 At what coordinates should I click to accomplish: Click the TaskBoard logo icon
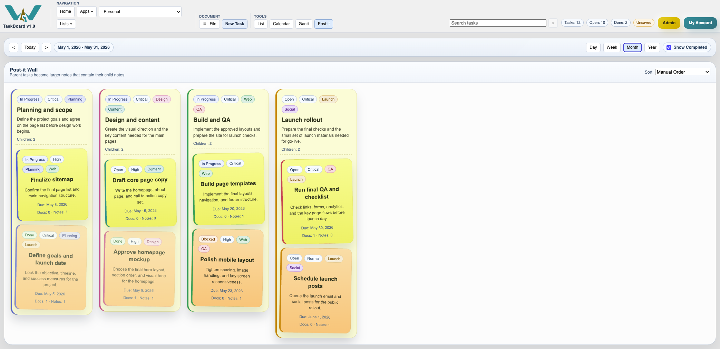point(23,13)
